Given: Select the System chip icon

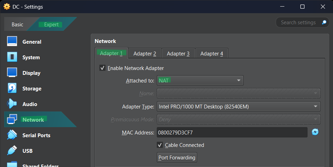Looking at the screenshot, I should pos(12,57).
